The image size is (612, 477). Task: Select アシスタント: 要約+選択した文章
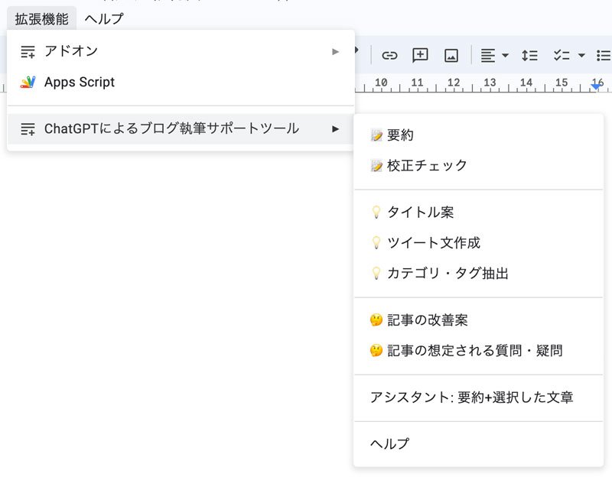coord(479,397)
